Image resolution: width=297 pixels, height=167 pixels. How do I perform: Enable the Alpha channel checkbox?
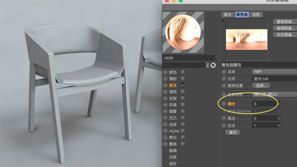[183, 131]
